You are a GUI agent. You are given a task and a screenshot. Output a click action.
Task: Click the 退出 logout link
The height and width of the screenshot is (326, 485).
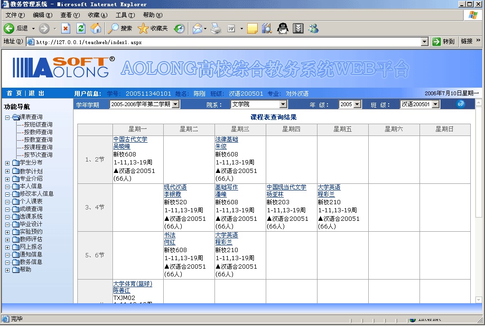click(x=37, y=93)
